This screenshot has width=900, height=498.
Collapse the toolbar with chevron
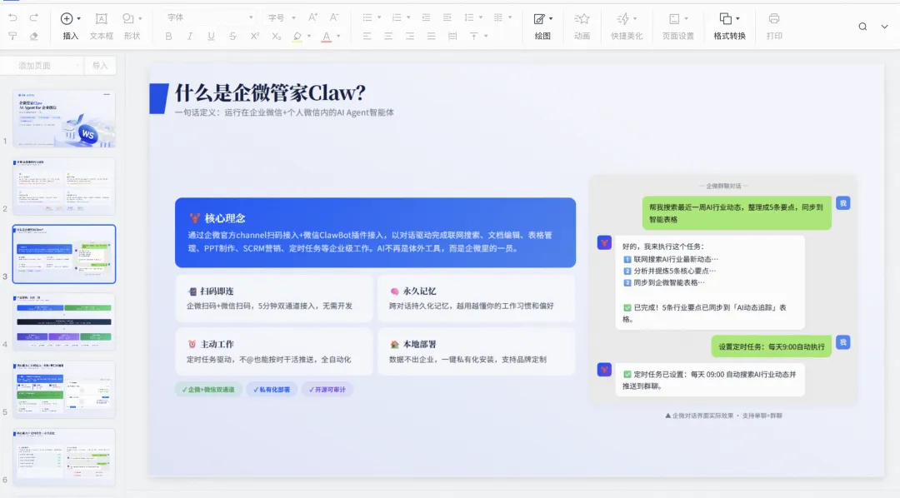(x=884, y=27)
